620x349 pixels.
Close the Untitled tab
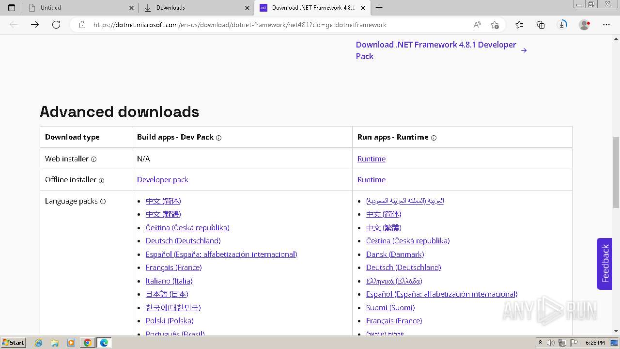click(x=131, y=8)
